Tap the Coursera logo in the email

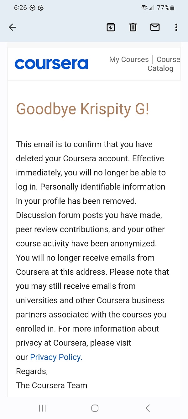[x=51, y=64]
